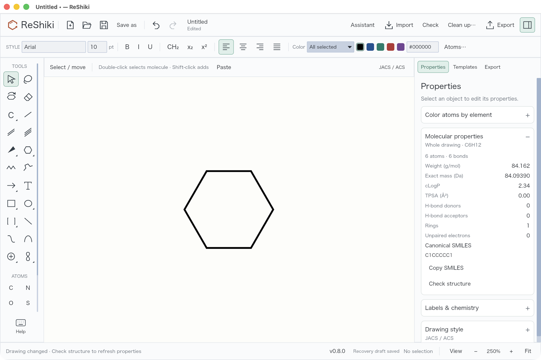Image resolution: width=541 pixels, height=360 pixels.
Task: Click the Paste button
Action: [x=224, y=67]
